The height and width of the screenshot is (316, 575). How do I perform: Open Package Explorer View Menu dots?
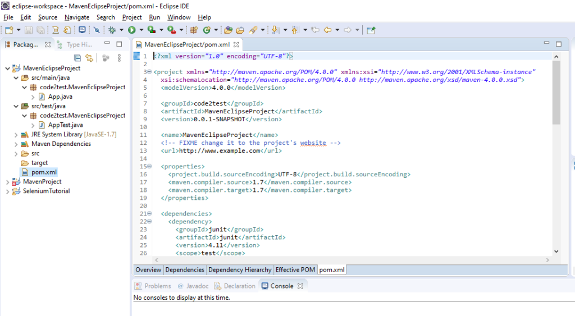click(x=119, y=58)
